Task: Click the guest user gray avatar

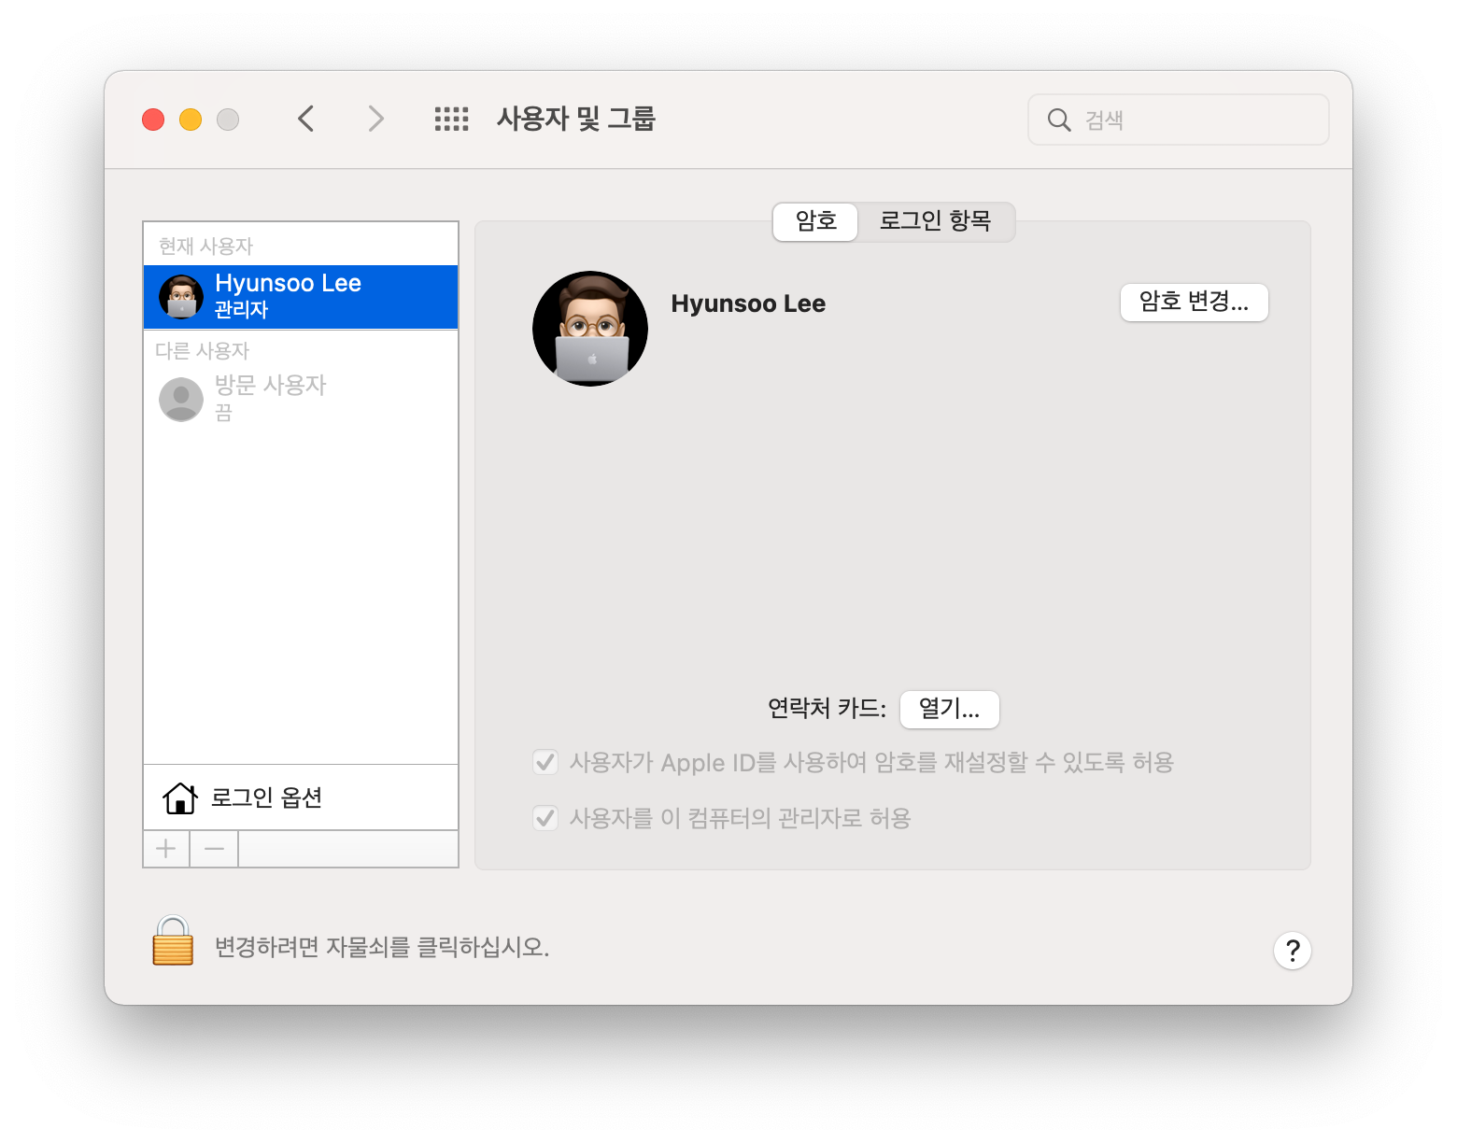Action: coord(181,400)
